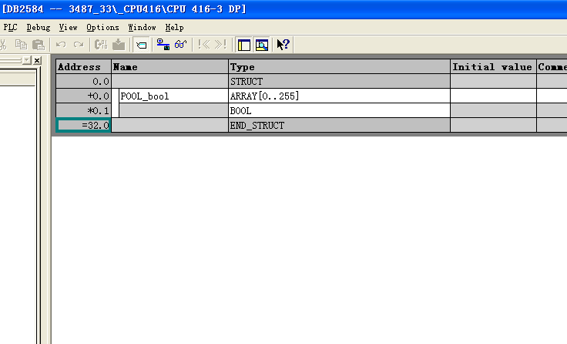Click the Download to PLC icon

pos(118,45)
